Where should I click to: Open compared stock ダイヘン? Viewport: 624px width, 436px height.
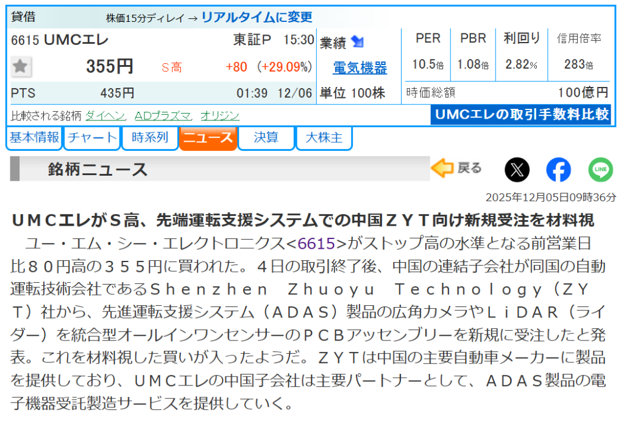pos(105,116)
